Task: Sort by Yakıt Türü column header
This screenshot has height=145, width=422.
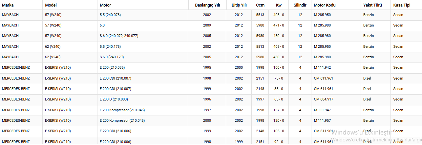Action: 372,5
